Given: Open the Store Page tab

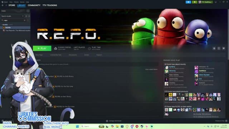Looking at the screenshot, I should 39,55.
